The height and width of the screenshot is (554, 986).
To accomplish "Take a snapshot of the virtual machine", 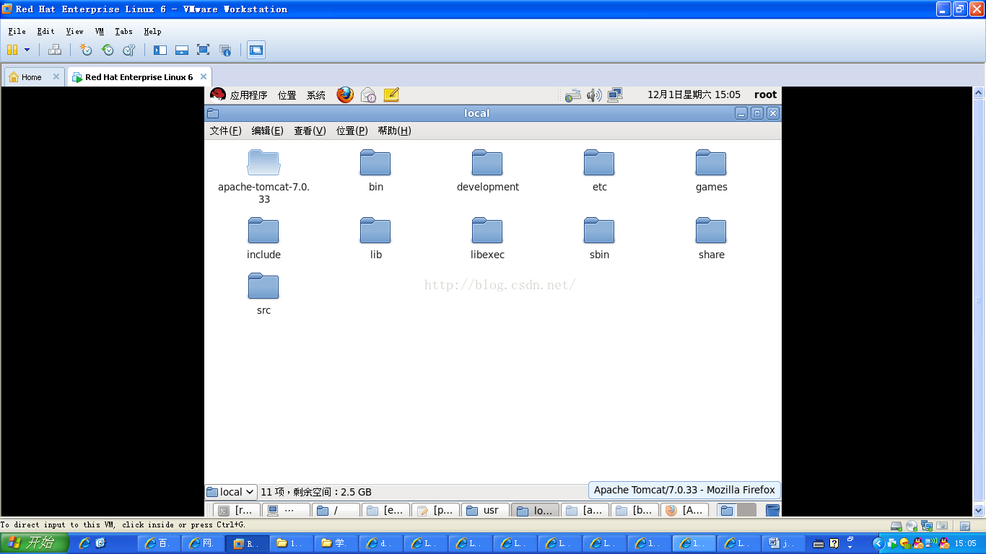I will point(86,50).
